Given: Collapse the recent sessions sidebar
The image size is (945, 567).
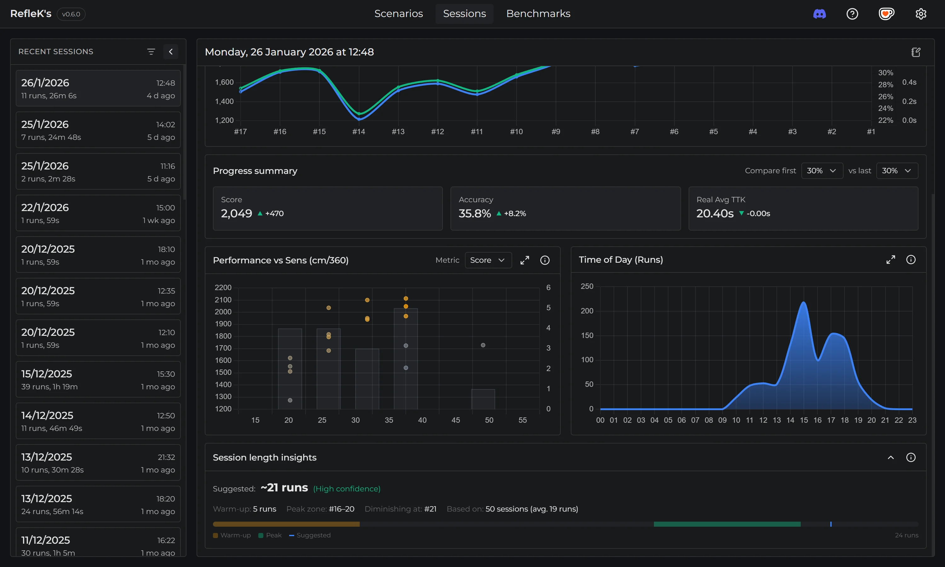Looking at the screenshot, I should 171,52.
